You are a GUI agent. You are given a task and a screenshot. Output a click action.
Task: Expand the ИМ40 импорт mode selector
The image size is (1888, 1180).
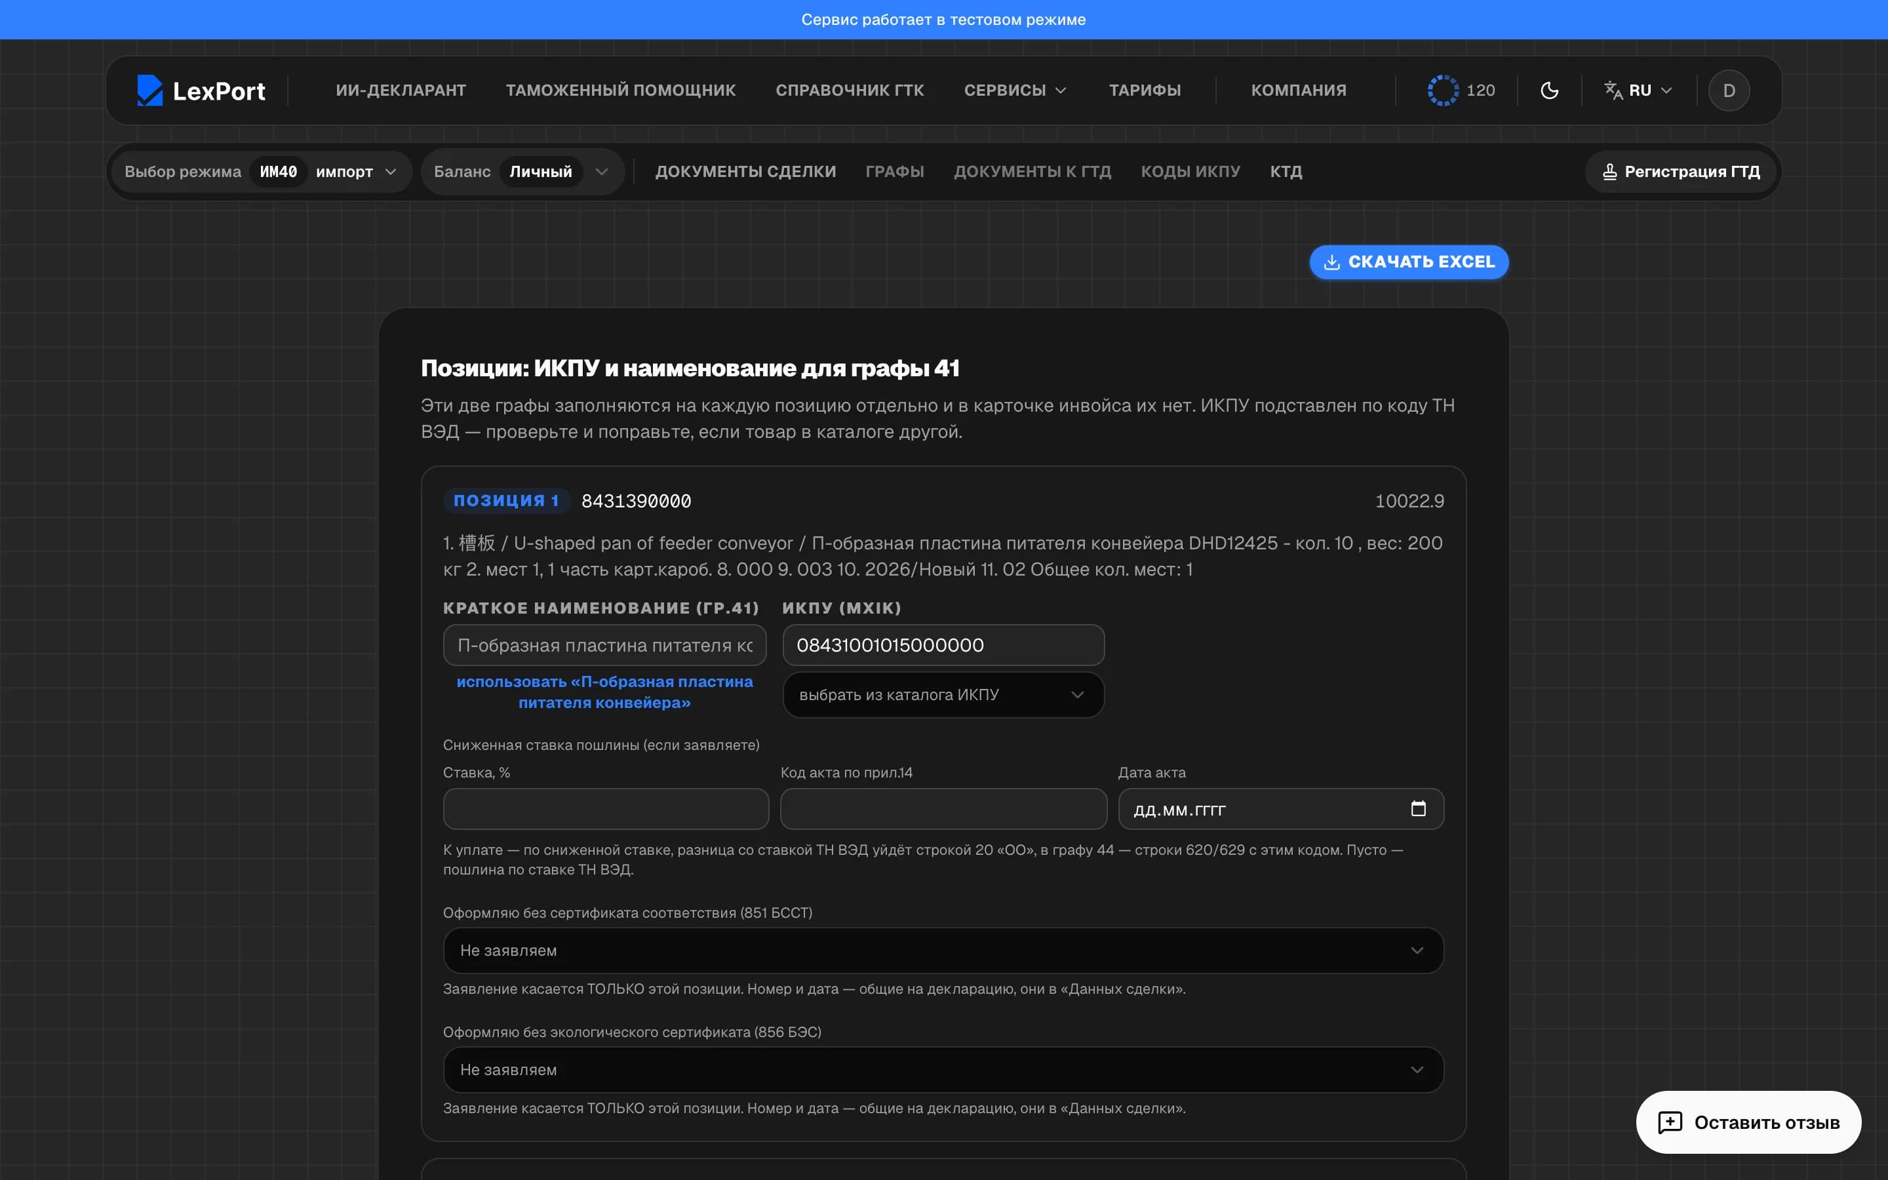tap(262, 172)
